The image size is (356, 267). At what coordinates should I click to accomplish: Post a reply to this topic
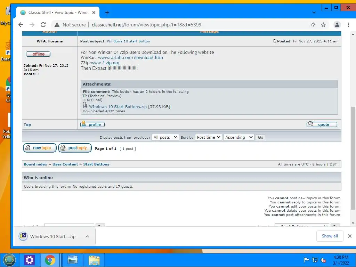[75, 148]
